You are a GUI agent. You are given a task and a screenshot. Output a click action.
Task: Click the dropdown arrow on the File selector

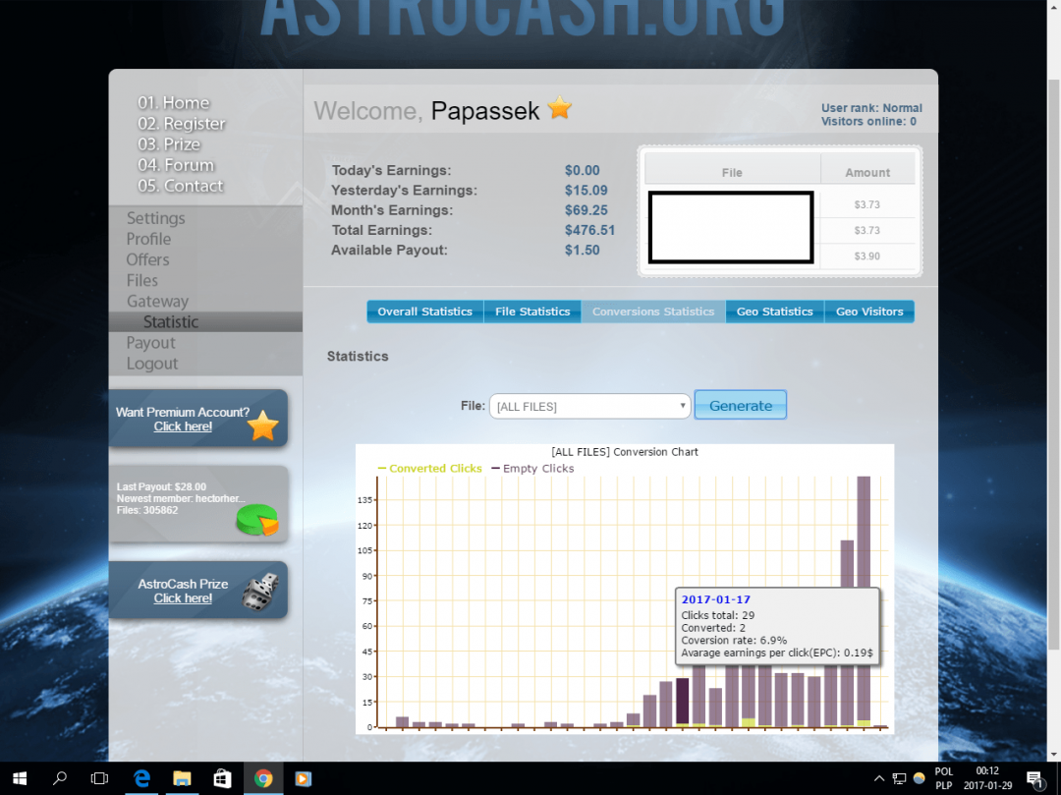tap(682, 405)
